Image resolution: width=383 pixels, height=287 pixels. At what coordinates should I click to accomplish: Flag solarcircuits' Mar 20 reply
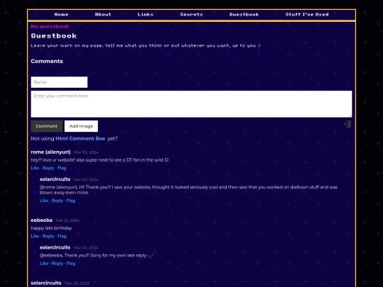71,264
